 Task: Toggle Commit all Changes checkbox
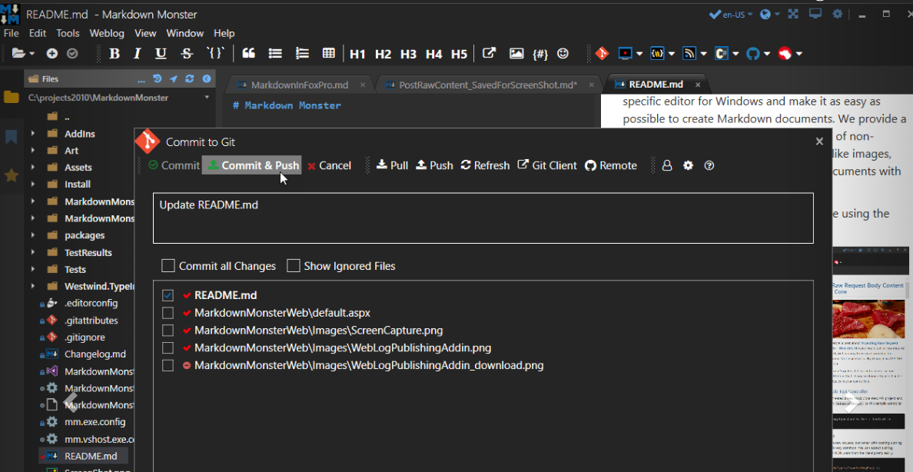coord(168,266)
